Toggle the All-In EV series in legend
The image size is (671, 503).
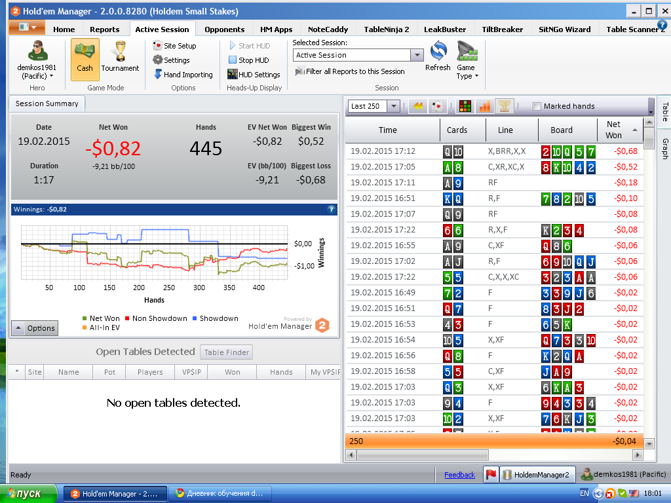click(101, 327)
